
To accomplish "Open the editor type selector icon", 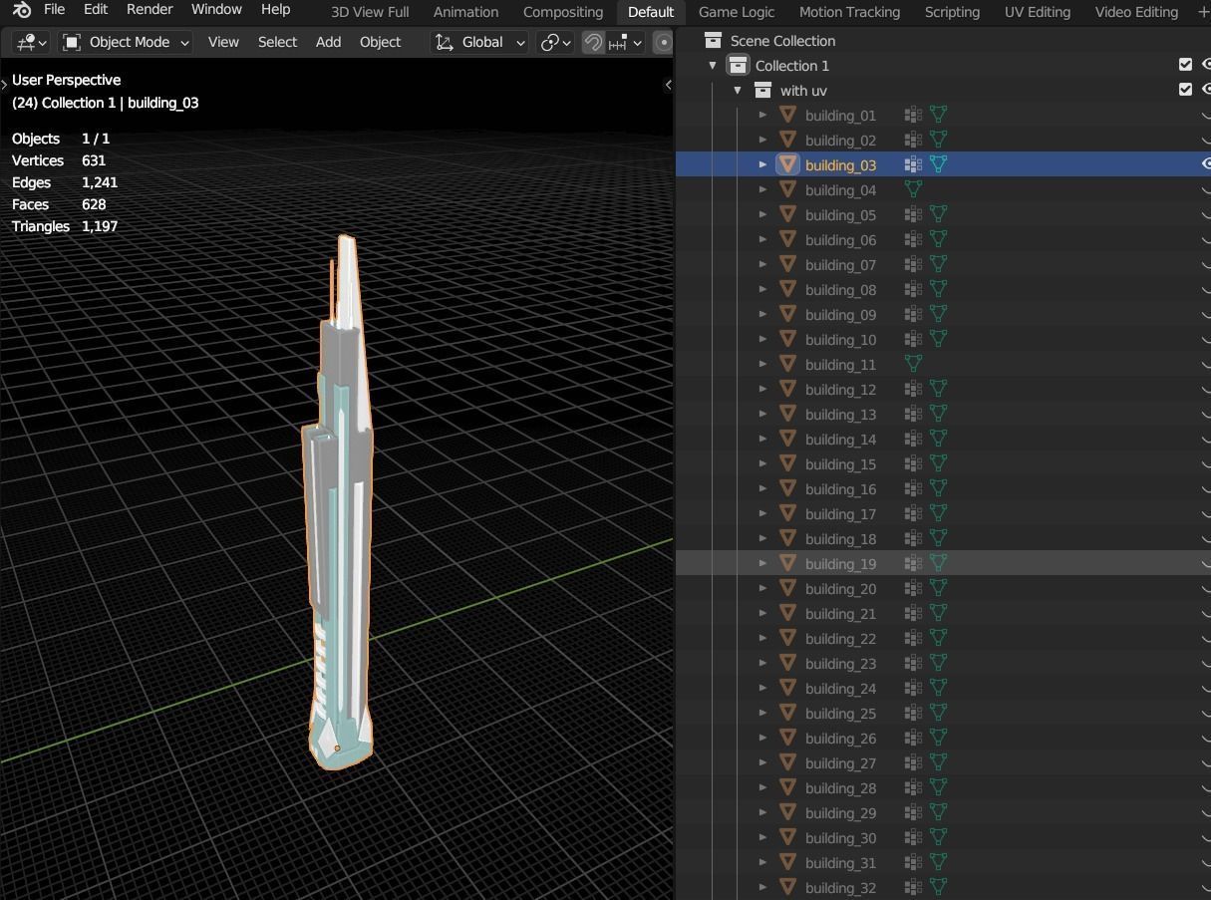I will tap(32, 42).
